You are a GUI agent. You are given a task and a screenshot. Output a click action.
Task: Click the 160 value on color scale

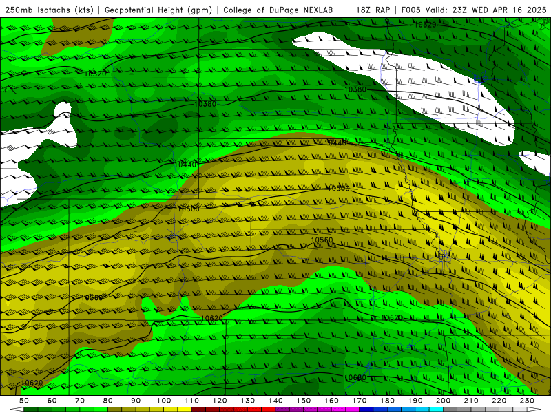coord(331,401)
